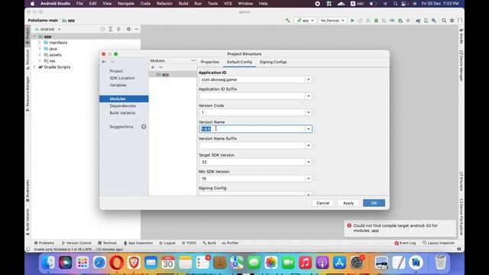Viewport: 489px width, 275px height.
Task: Open the Build menu
Action: tap(183, 4)
